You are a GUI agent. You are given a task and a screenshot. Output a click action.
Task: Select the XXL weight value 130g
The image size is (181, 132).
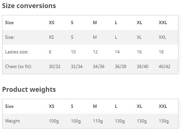click(x=164, y=121)
